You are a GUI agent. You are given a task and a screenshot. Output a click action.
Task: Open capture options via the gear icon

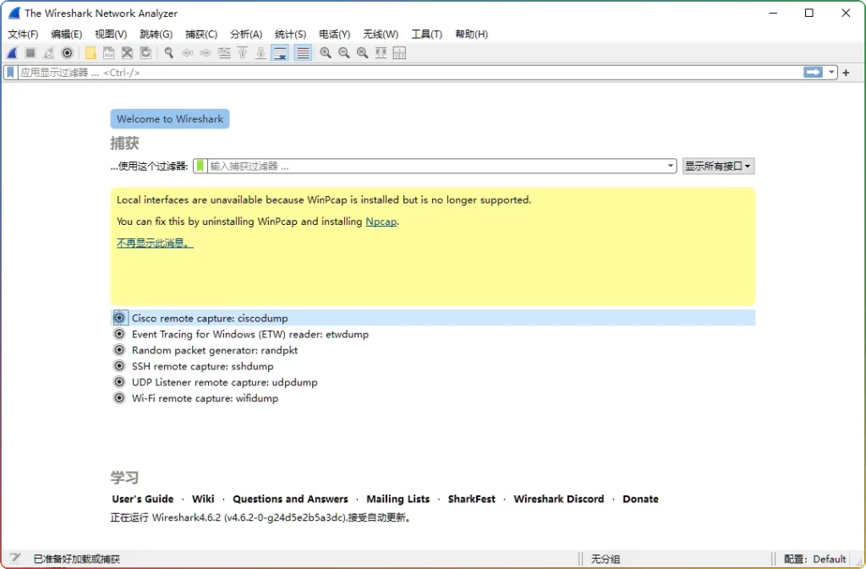pos(67,52)
